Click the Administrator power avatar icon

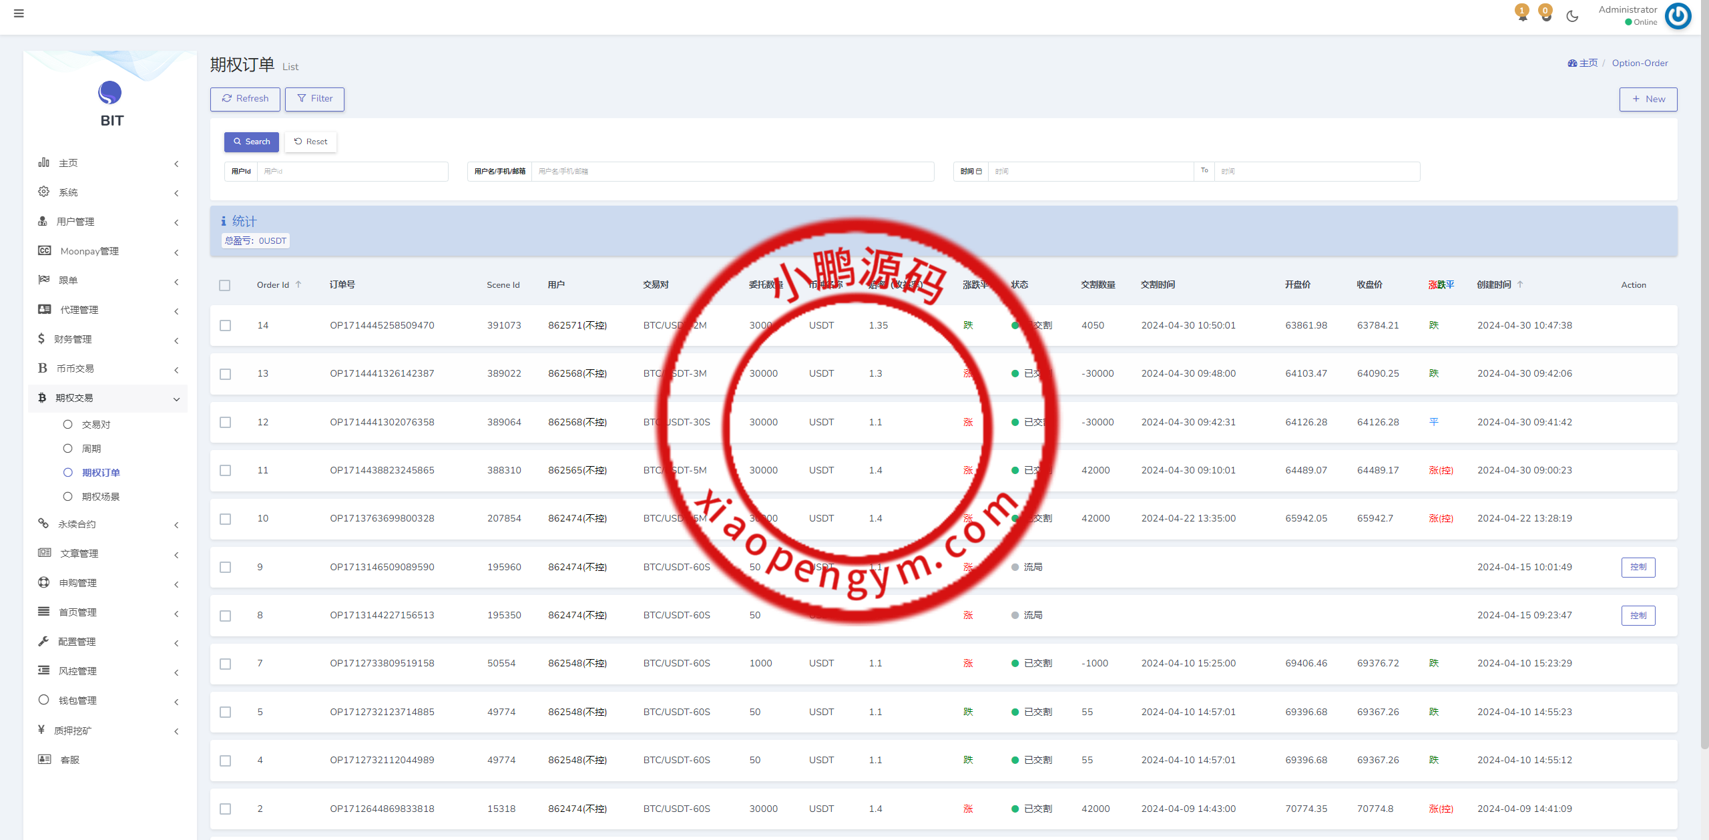pyautogui.click(x=1678, y=16)
